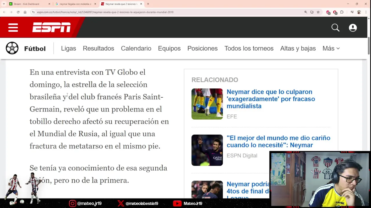Viewport: 371px width, 208px height.
Task: Open thumbnail of Neymar in Barcelona shirt
Action: pyautogui.click(x=207, y=150)
